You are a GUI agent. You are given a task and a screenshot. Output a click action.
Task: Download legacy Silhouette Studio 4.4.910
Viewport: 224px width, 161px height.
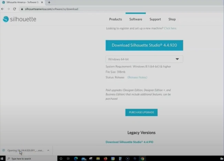click(129, 142)
